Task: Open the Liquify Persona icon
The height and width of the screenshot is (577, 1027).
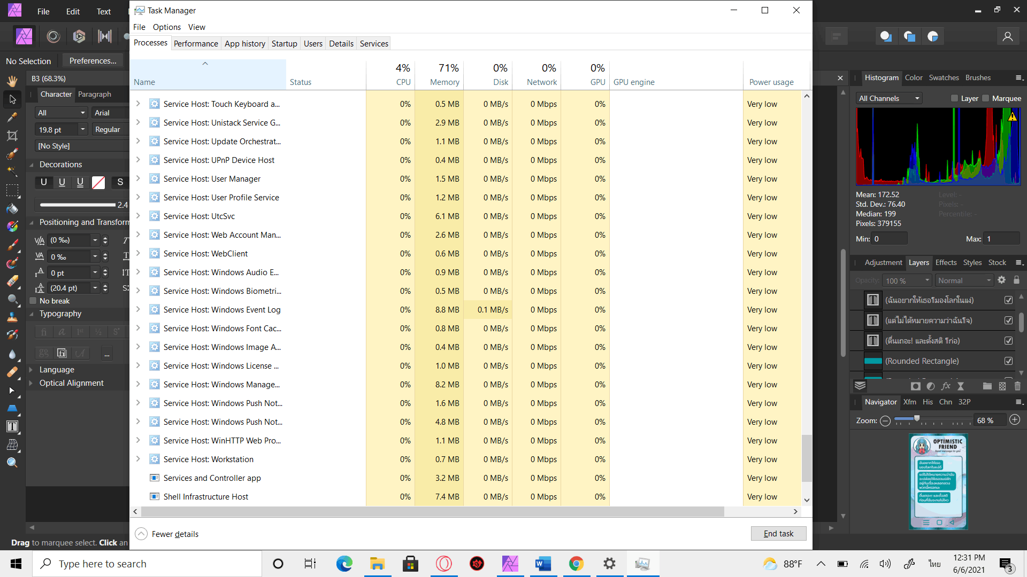Action: (x=53, y=36)
